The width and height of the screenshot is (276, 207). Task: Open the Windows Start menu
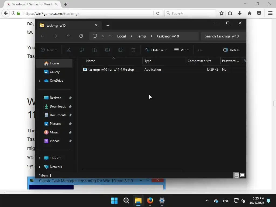pyautogui.click(x=114, y=201)
